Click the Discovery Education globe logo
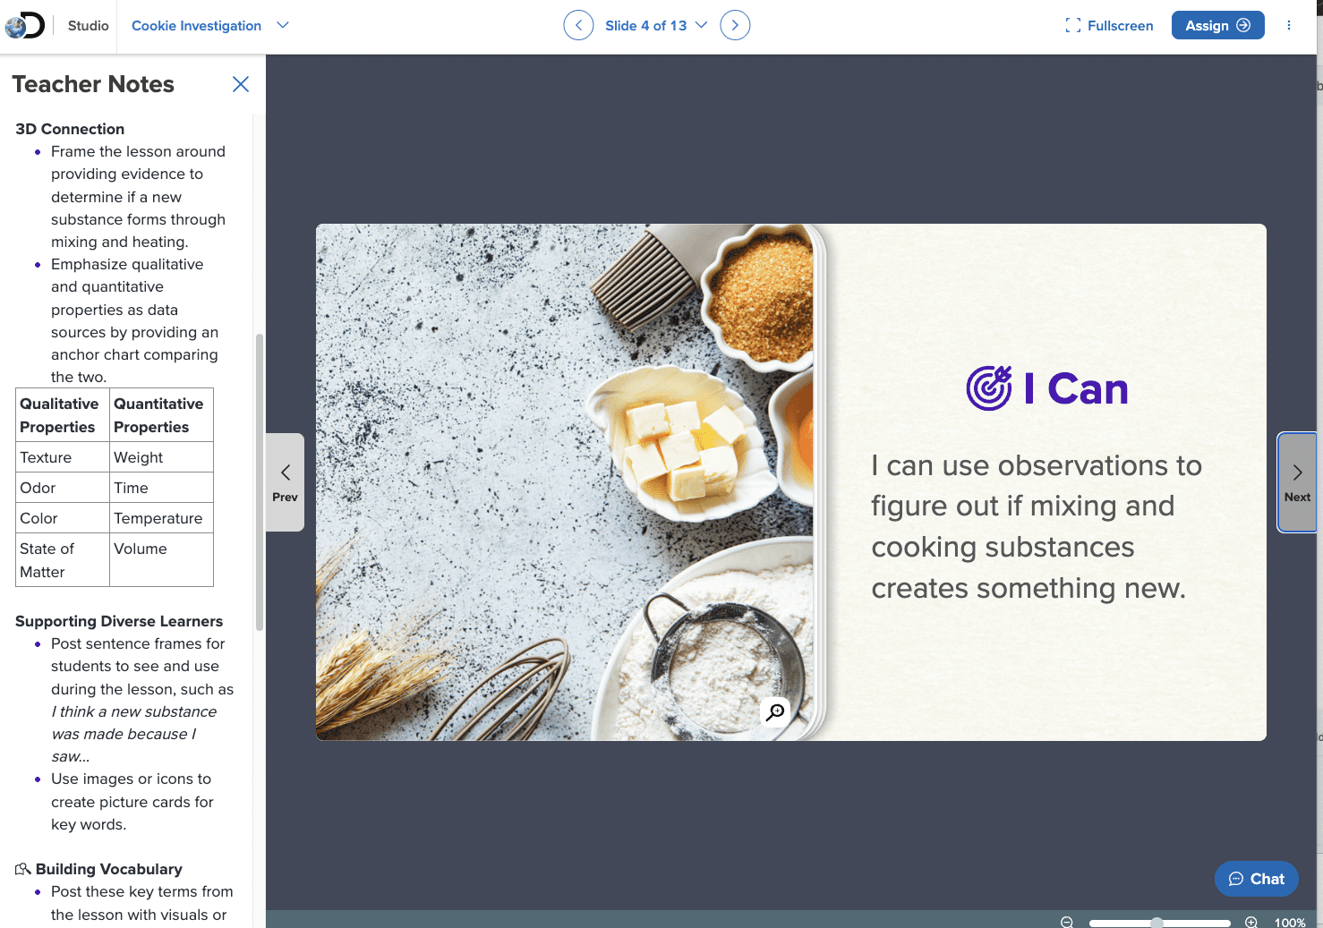Image resolution: width=1323 pixels, height=928 pixels. coord(24,25)
